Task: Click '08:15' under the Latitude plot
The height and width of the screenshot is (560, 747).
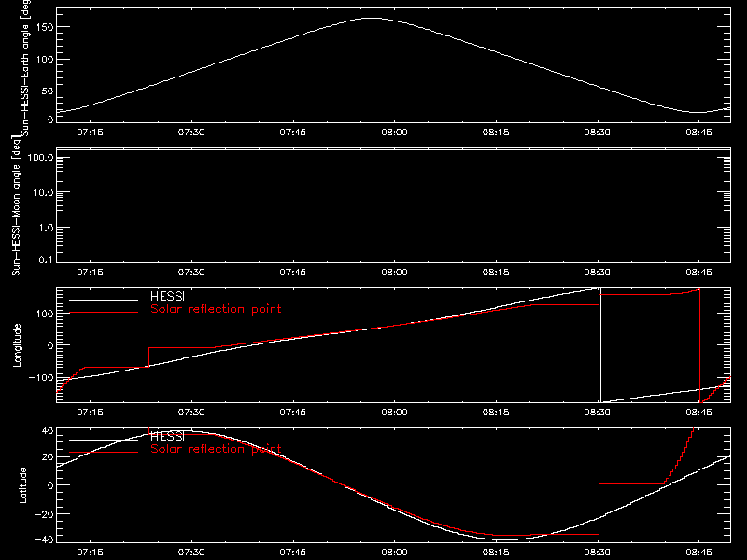Action: (496, 553)
